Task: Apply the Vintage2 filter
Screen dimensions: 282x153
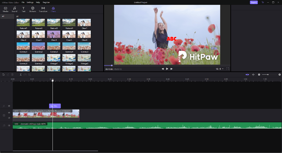Action: tap(69, 58)
